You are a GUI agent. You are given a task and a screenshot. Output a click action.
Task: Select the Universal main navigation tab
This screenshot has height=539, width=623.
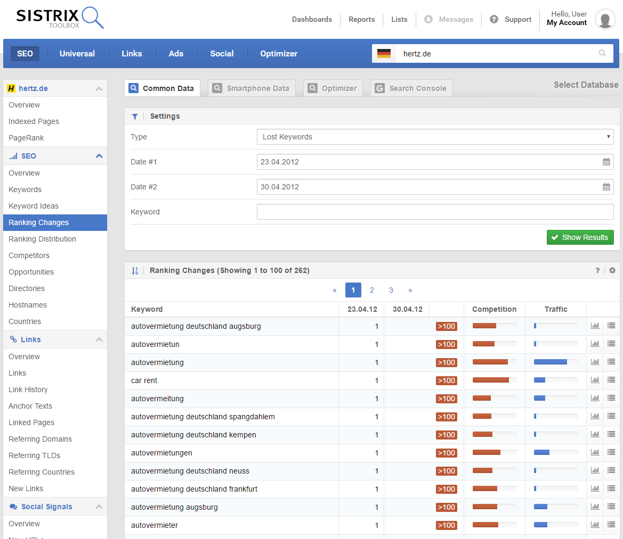pos(77,54)
